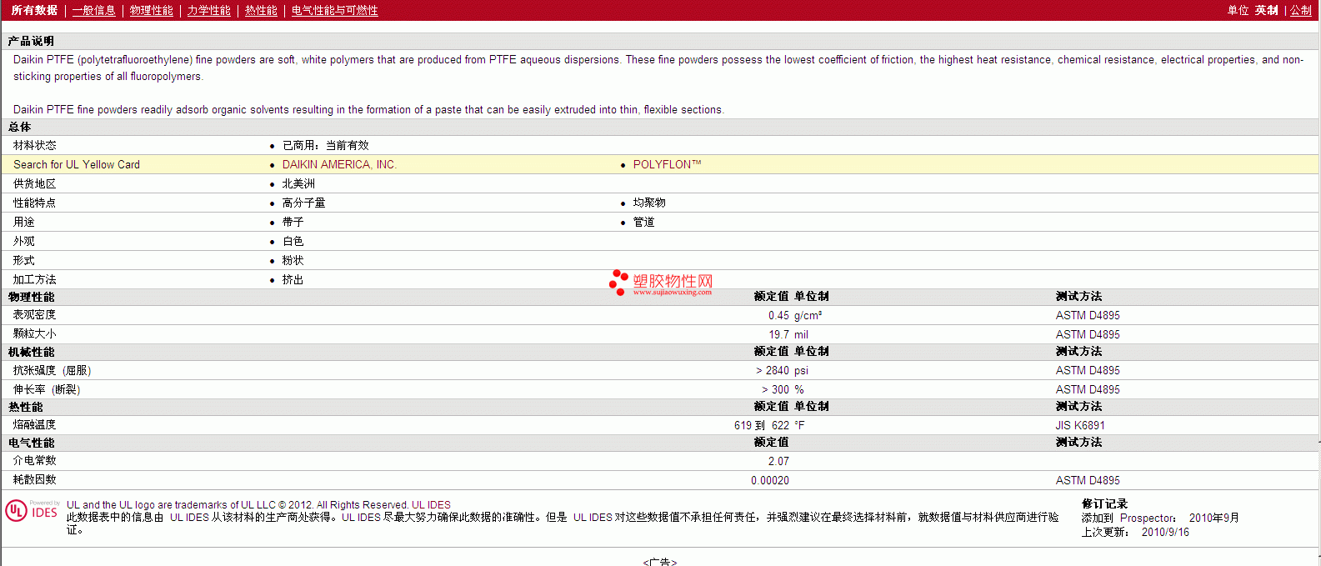Open the POLYFLON™ link

(667, 164)
